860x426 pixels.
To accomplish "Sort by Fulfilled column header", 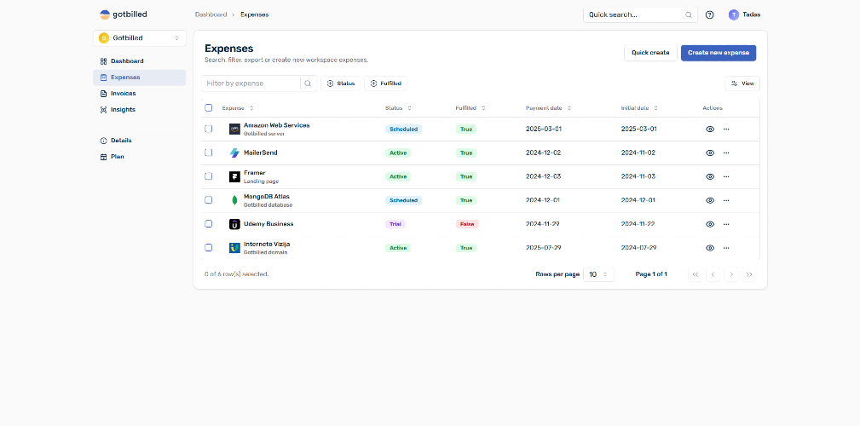I will (470, 108).
